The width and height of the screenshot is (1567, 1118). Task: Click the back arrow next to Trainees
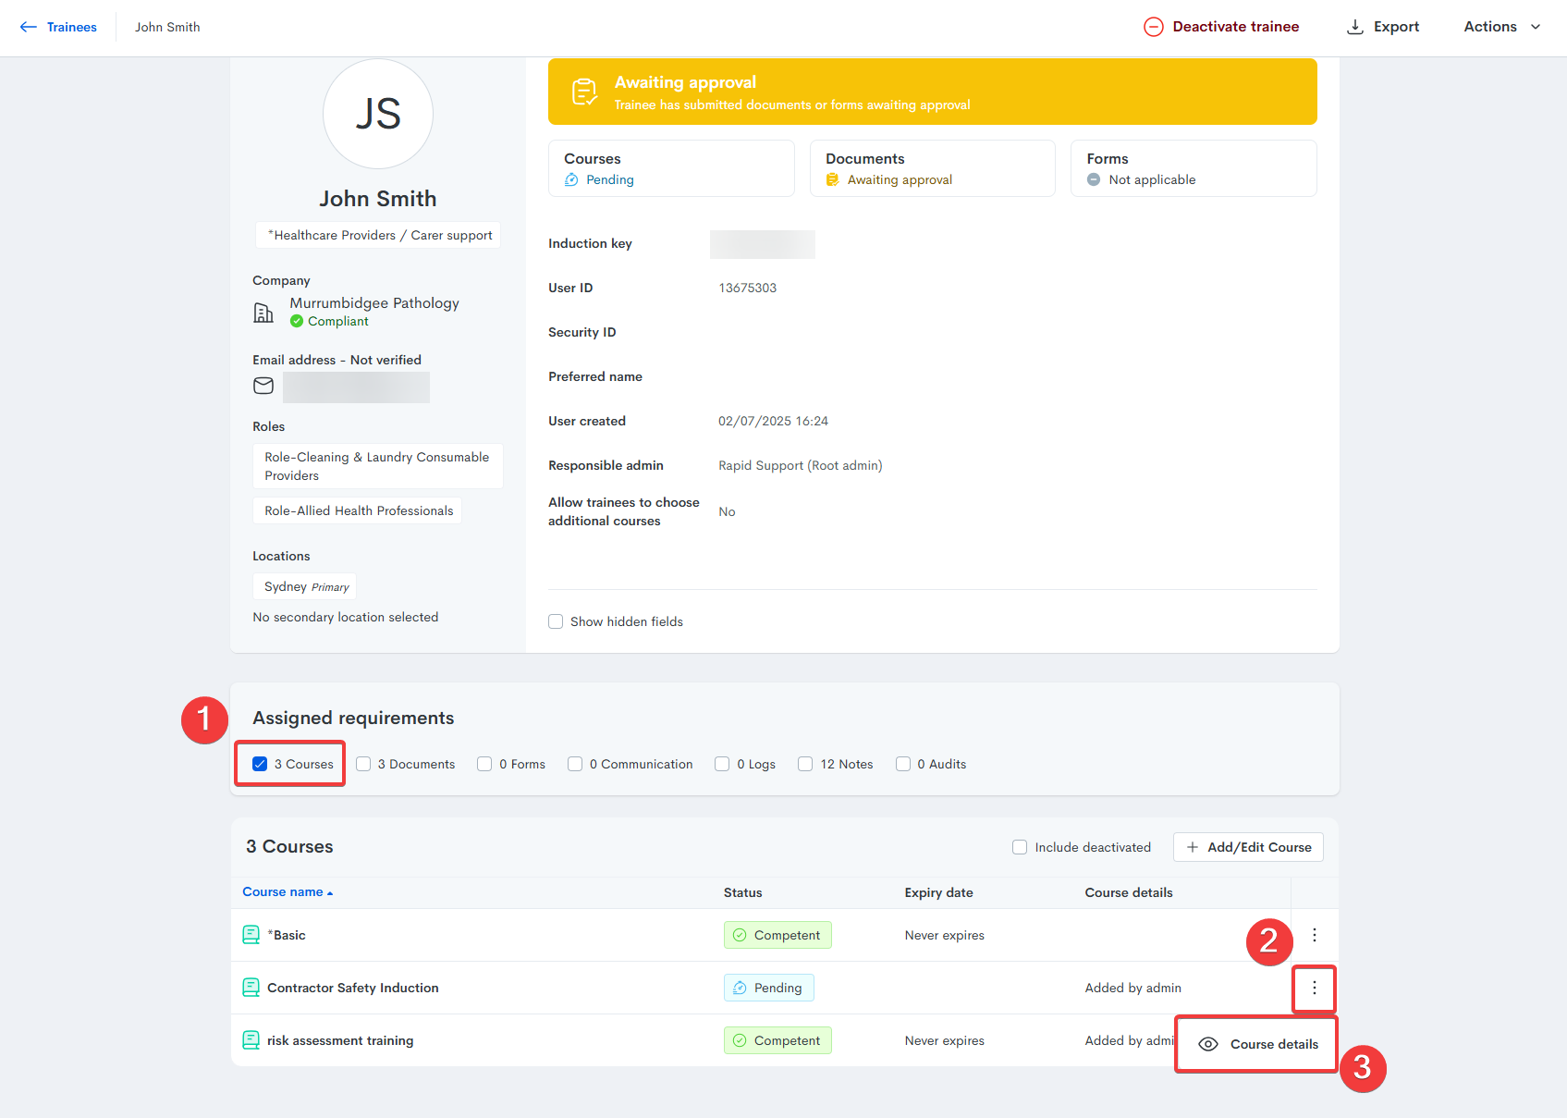pyautogui.click(x=29, y=27)
